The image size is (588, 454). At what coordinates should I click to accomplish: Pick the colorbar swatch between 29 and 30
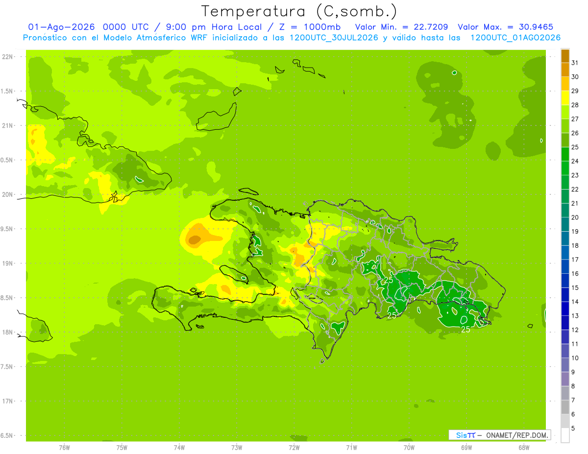(565, 84)
